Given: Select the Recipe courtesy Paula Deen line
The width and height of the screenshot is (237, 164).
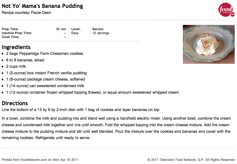Looking at the screenshot, I should point(27,13).
